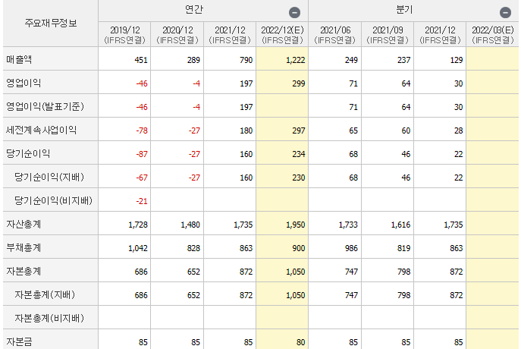521x349 pixels.
Task: Select 자산총계 value 1,728
Action: pos(138,225)
